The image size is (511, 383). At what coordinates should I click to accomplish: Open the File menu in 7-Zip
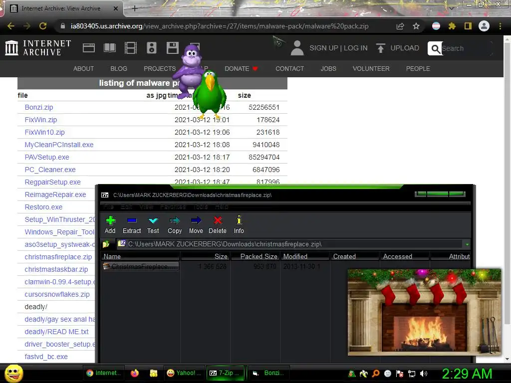(108, 207)
